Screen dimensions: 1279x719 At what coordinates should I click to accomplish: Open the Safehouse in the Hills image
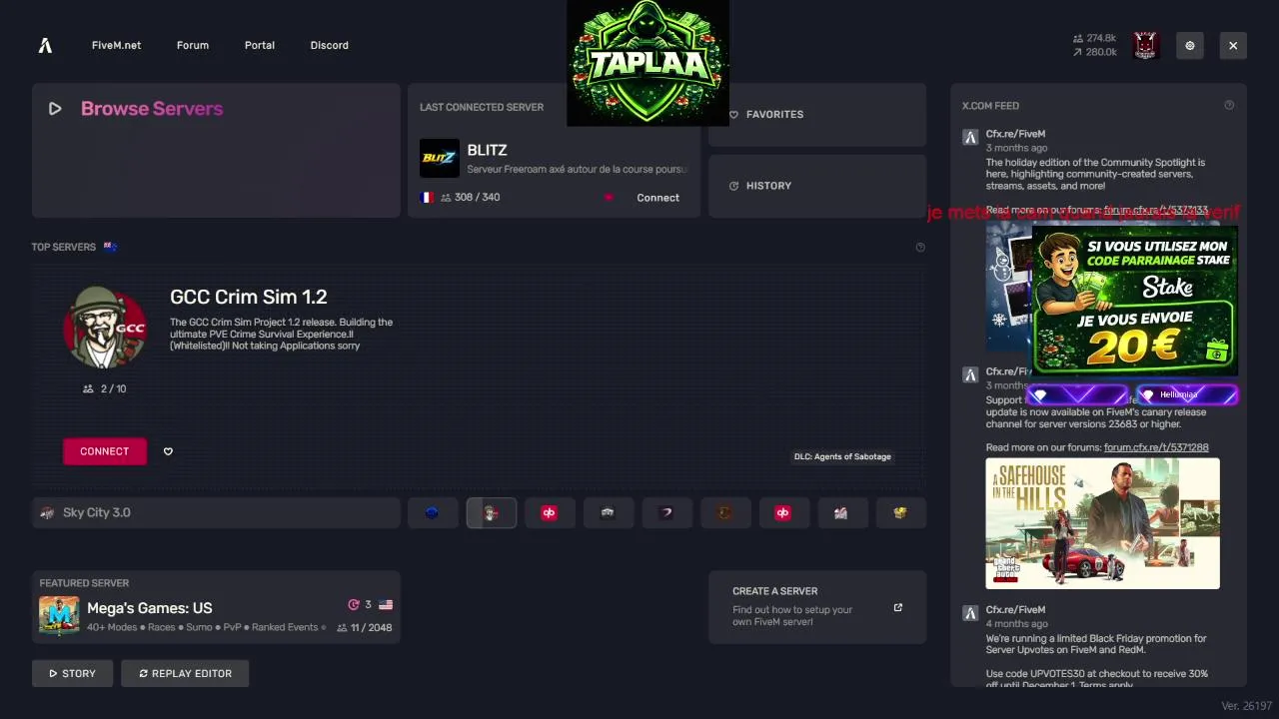tap(1102, 523)
